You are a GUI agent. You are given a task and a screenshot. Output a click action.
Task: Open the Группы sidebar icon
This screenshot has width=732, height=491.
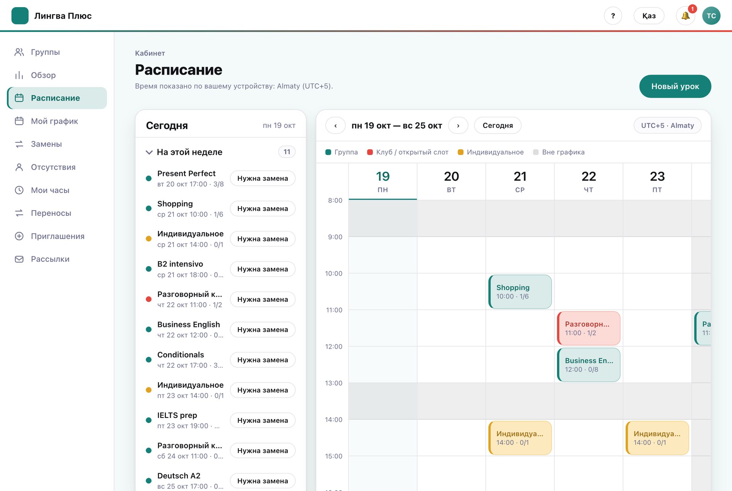click(x=19, y=52)
